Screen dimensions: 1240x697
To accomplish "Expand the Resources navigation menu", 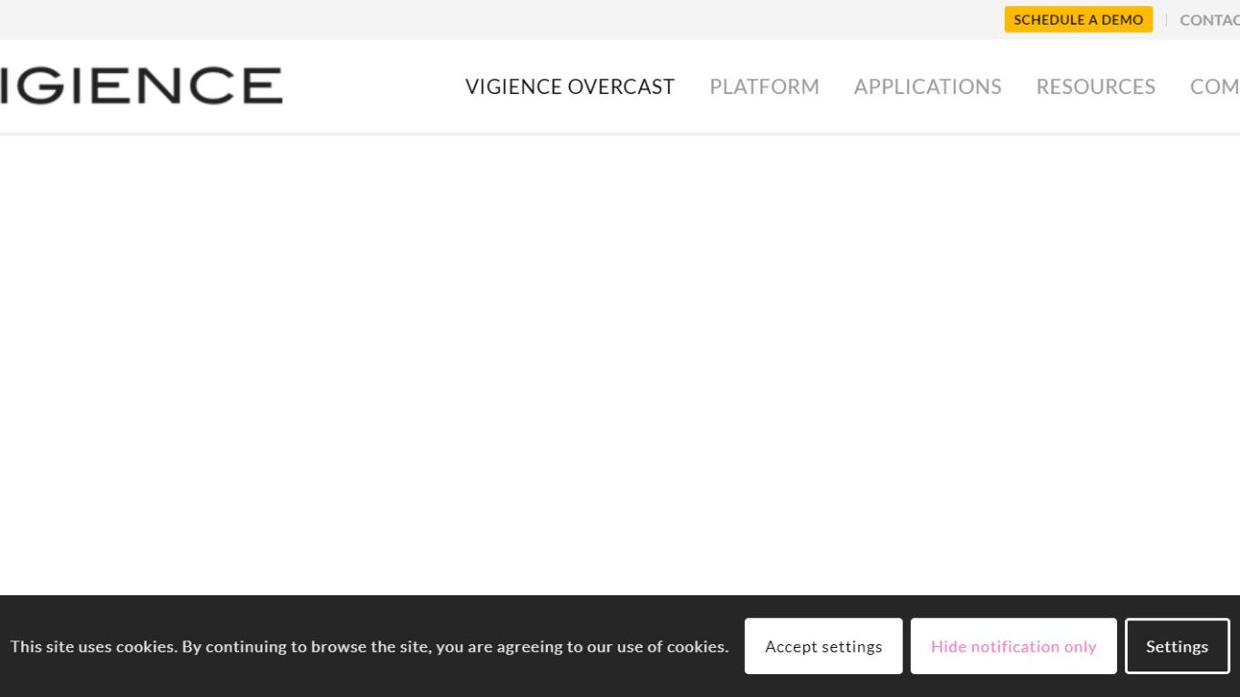I will pos(1095,87).
